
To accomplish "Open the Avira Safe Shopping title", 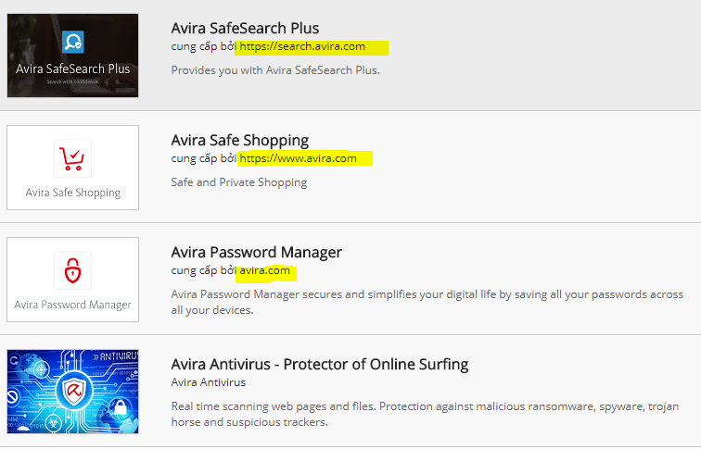I will (240, 140).
